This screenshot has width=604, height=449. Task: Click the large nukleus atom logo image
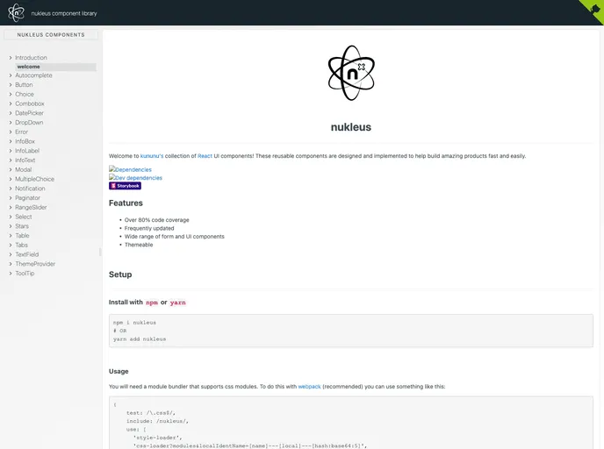coord(351,73)
